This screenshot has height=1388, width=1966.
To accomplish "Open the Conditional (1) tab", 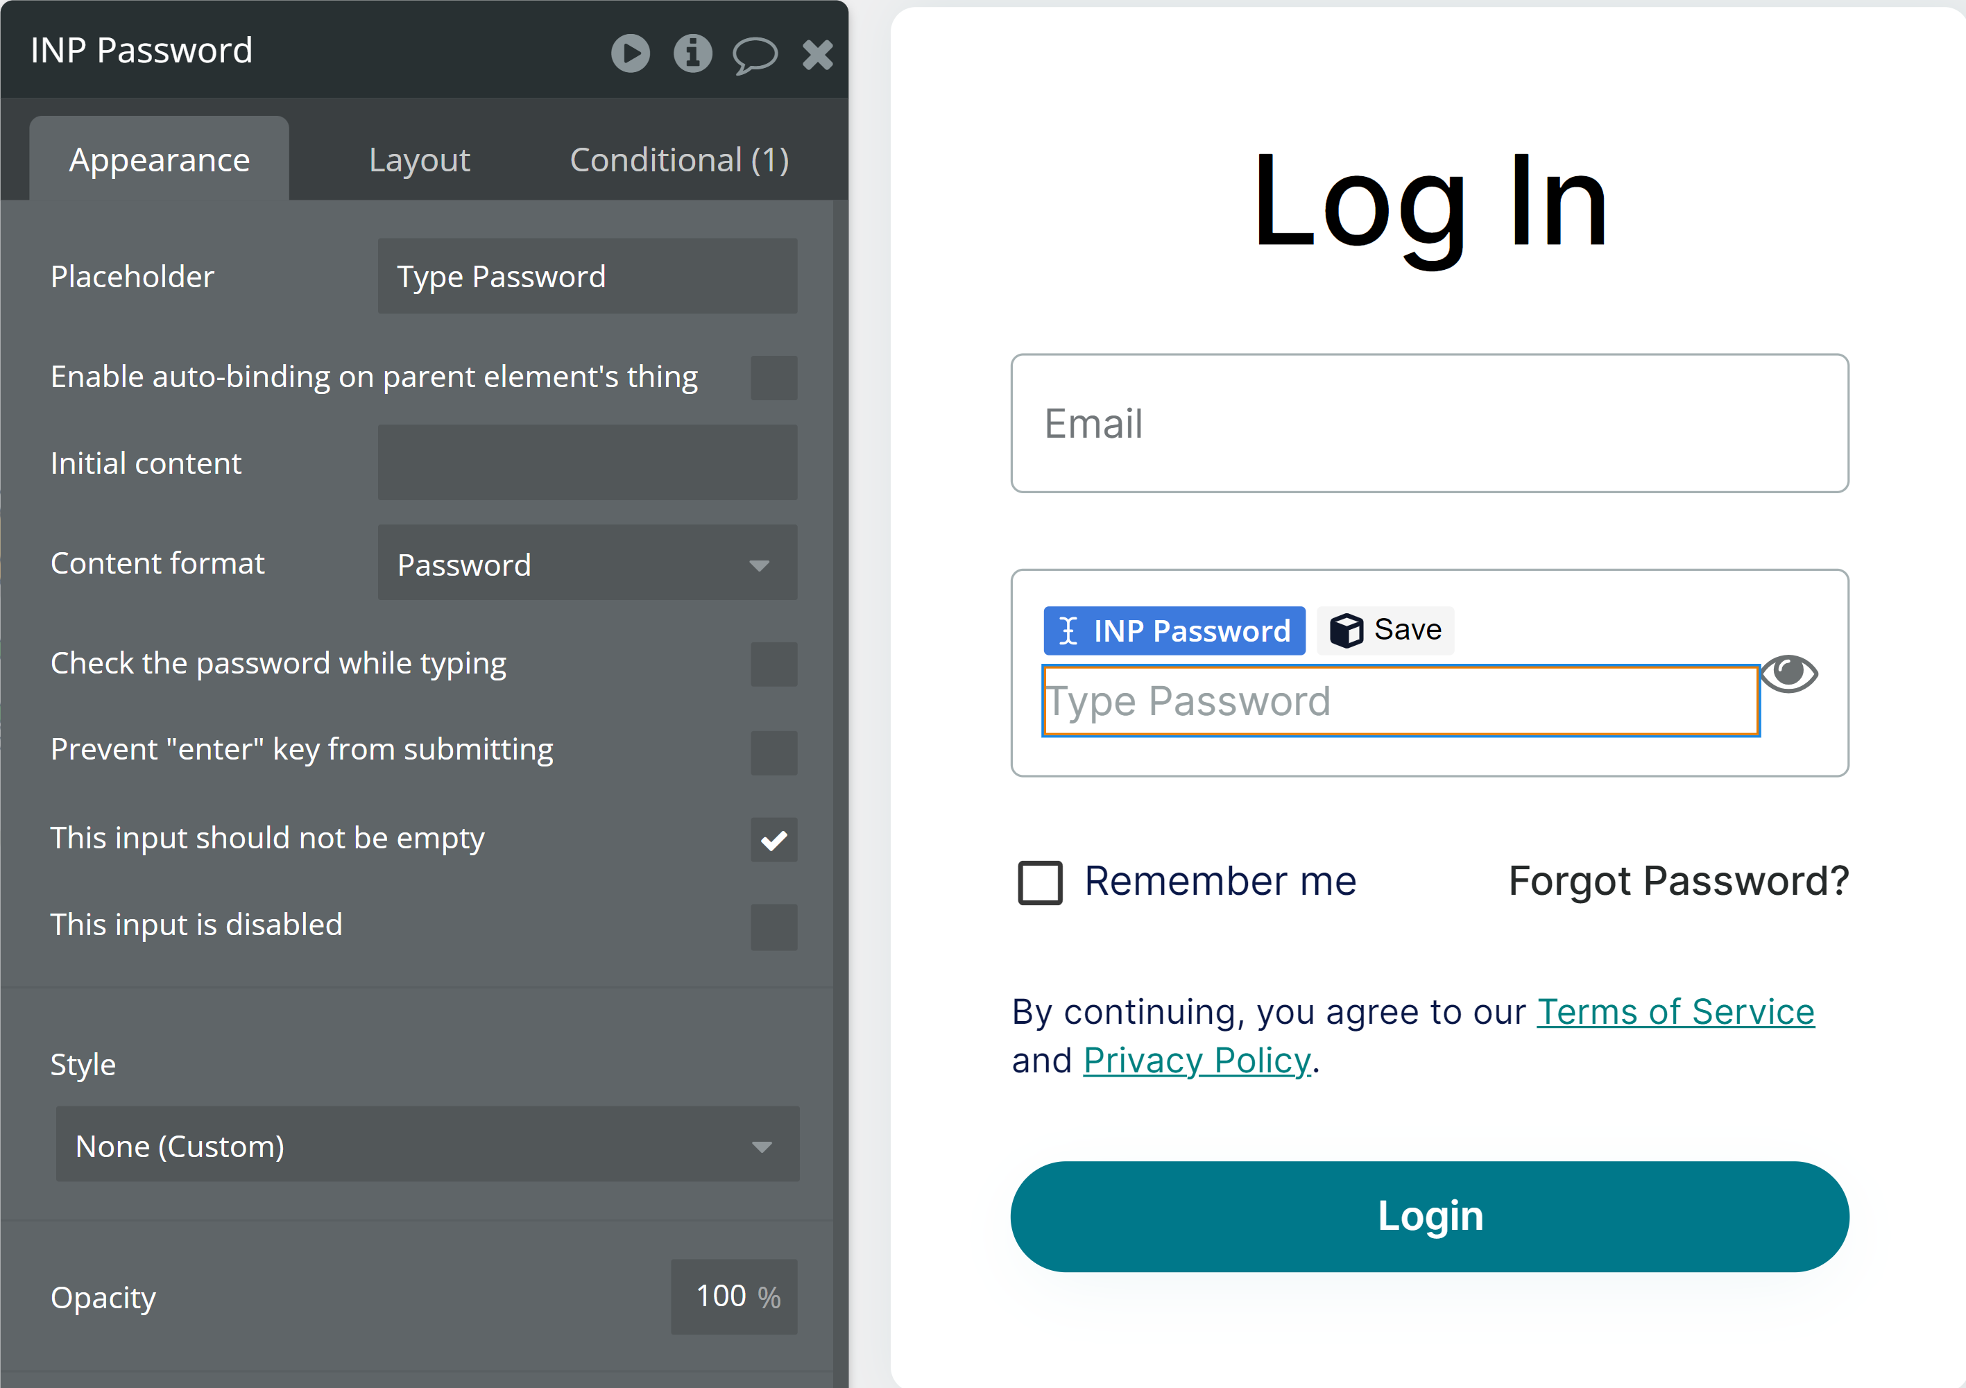I will [679, 160].
